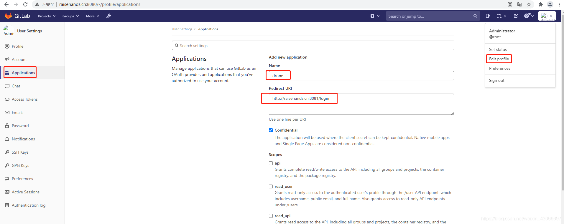Click the issues icon in navbar
564x224 pixels.
click(x=488, y=16)
